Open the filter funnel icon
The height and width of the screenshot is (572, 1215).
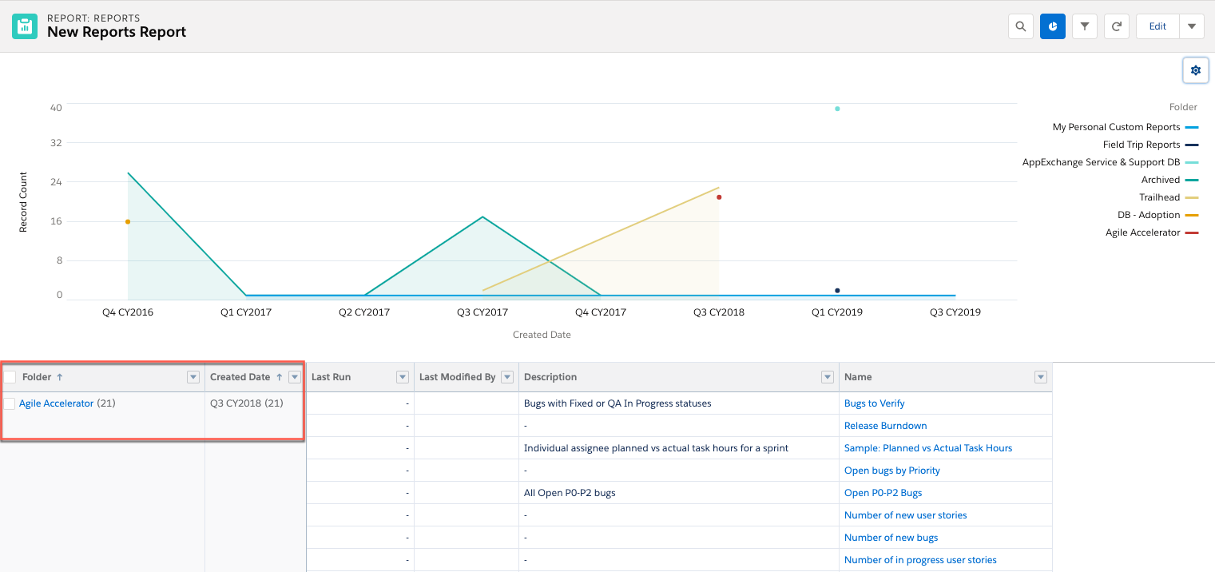click(x=1085, y=26)
